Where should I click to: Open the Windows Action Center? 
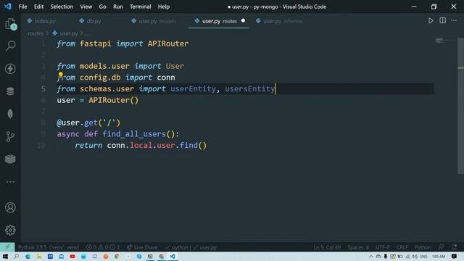point(454,256)
